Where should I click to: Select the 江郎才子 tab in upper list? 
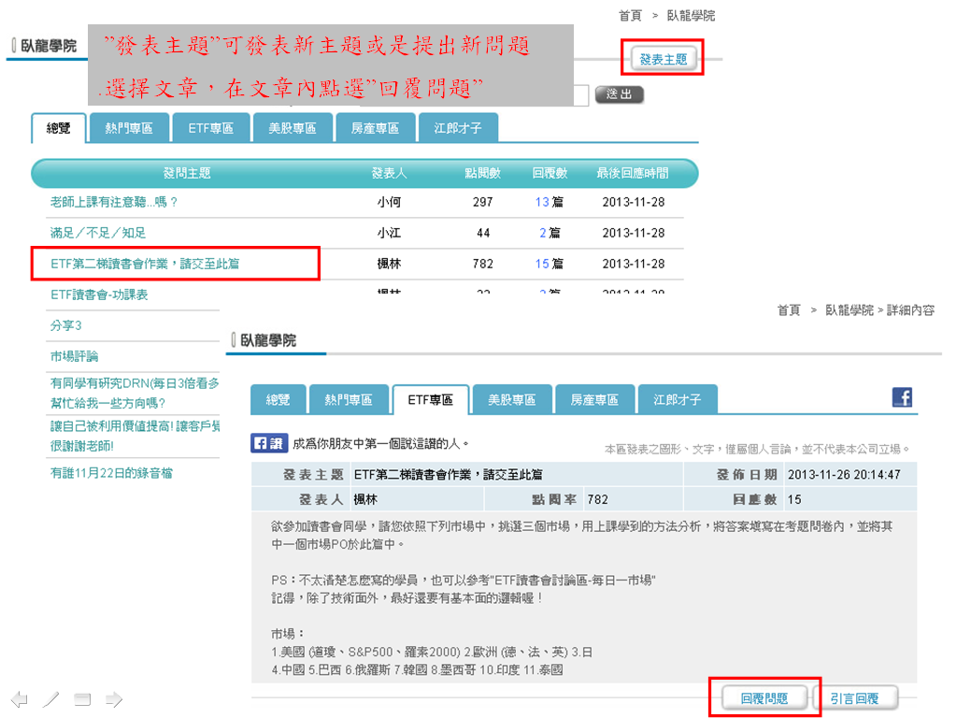tap(458, 128)
